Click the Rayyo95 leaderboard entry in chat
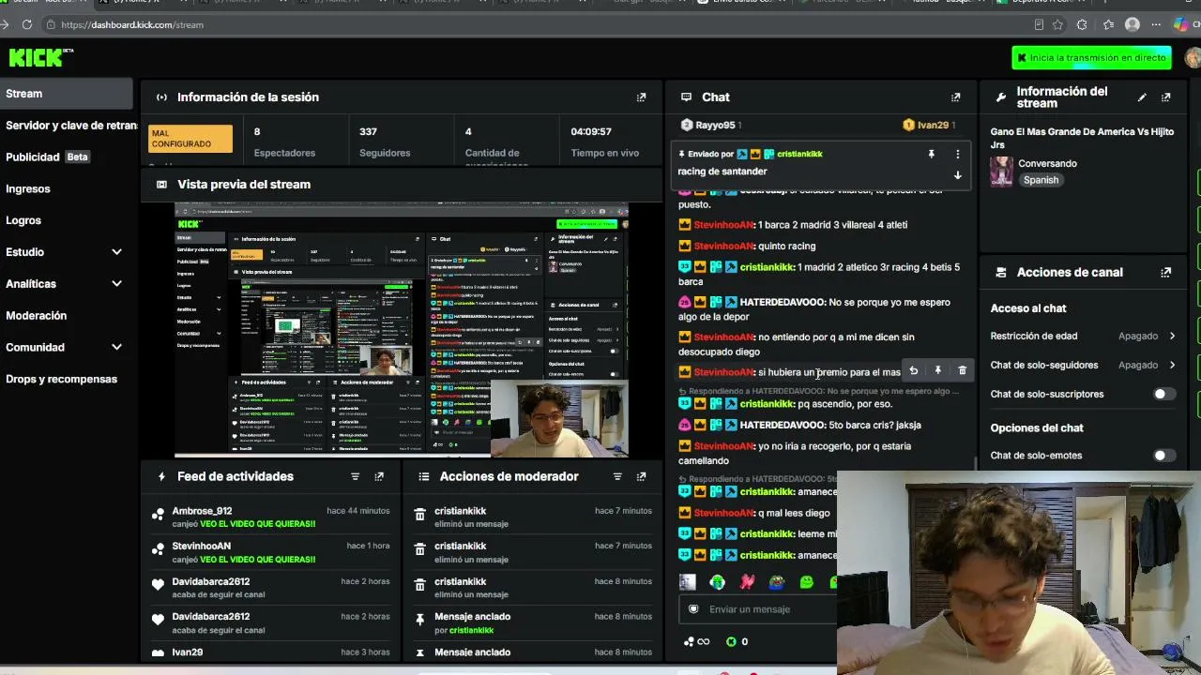1201x675 pixels. click(x=711, y=125)
